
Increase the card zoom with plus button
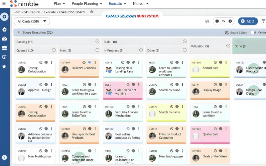click(x=230, y=21)
